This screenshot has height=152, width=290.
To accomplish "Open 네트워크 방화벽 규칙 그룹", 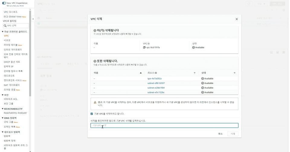I will 16,147.
